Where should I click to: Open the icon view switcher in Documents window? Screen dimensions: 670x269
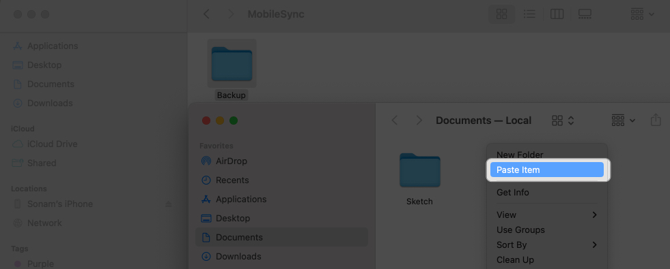pos(563,121)
